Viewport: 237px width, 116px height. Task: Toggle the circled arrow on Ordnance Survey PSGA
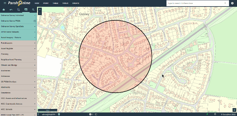click(x=35, y=21)
